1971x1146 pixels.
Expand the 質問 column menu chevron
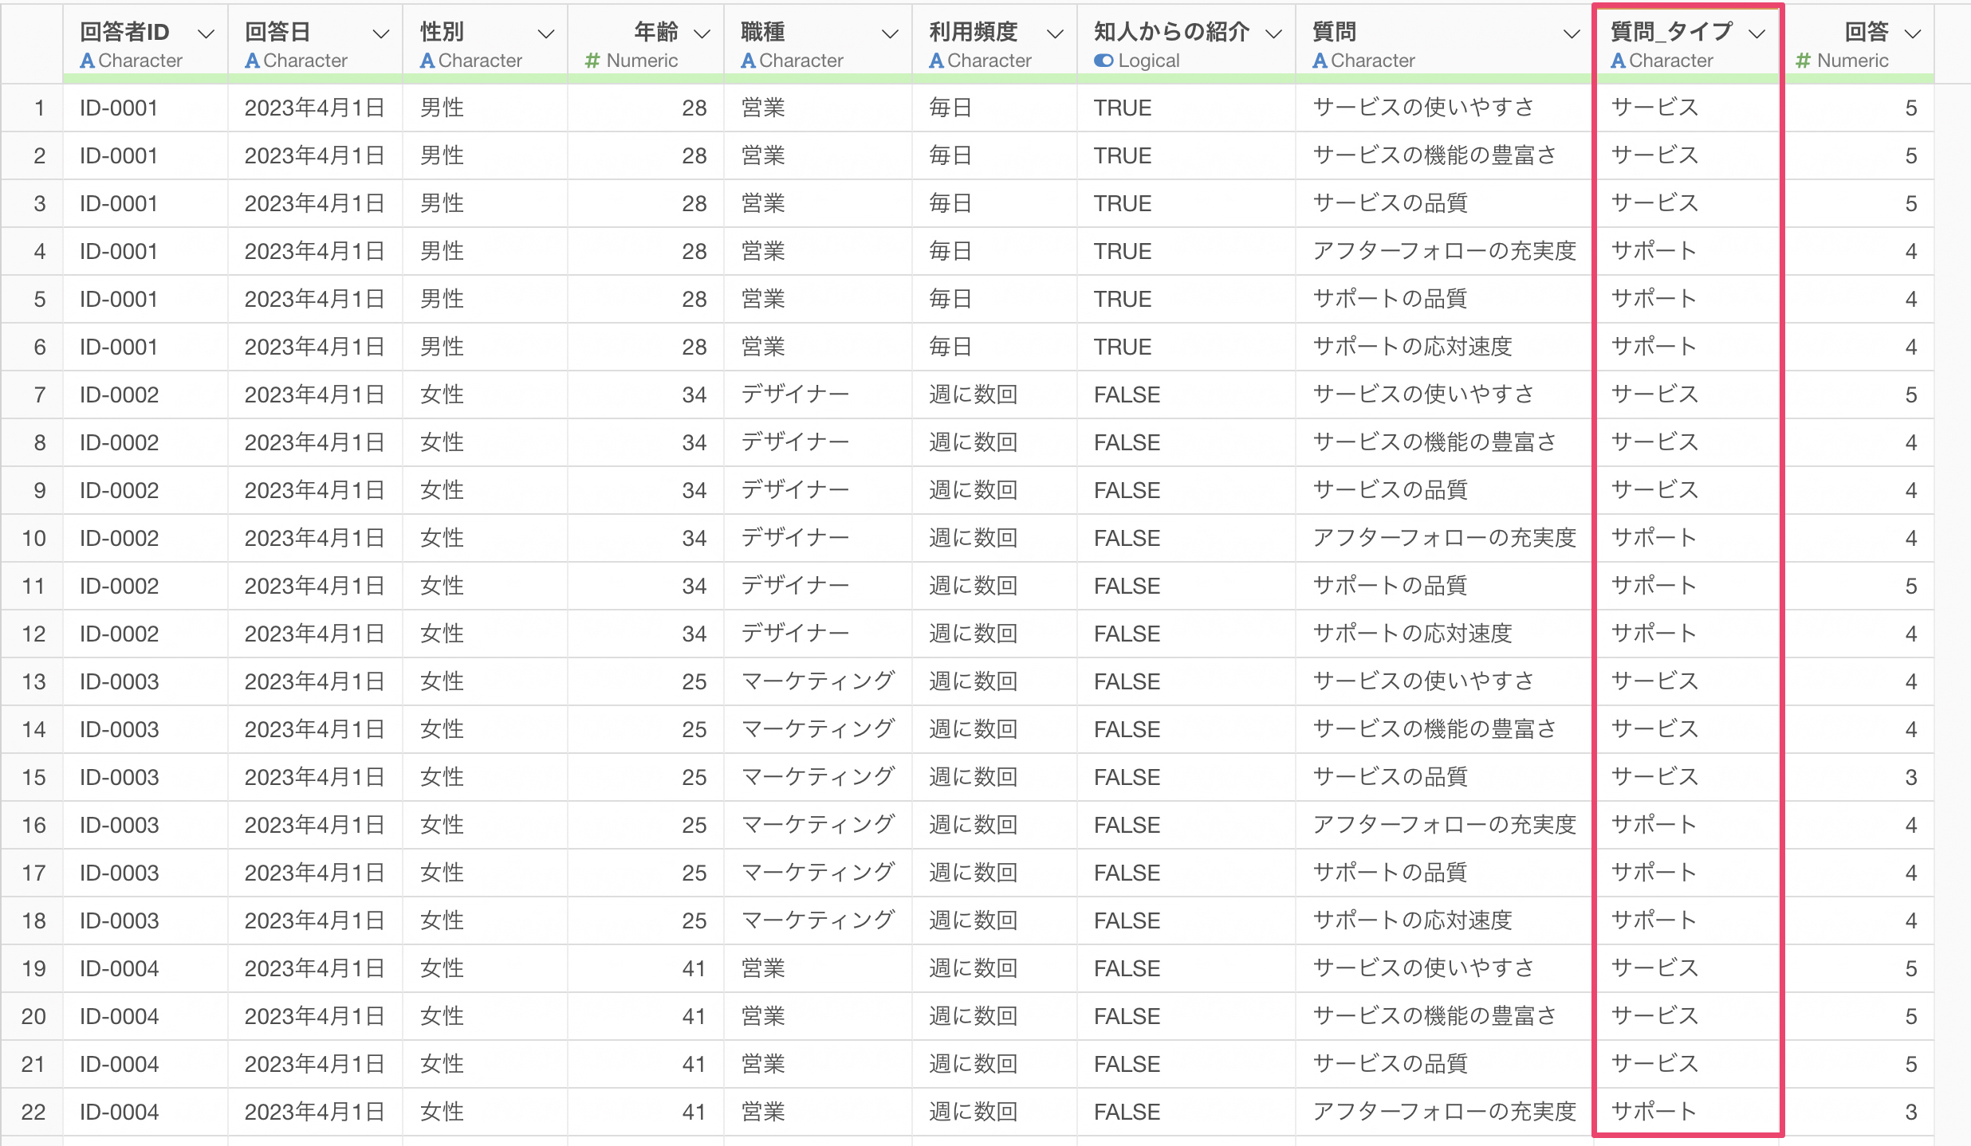coord(1571,33)
